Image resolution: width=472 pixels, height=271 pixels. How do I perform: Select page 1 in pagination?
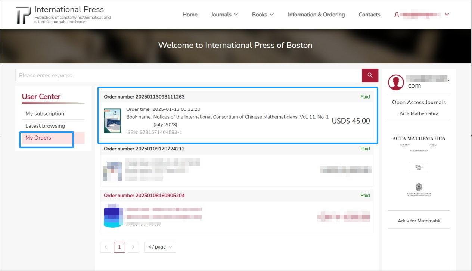tap(119, 247)
